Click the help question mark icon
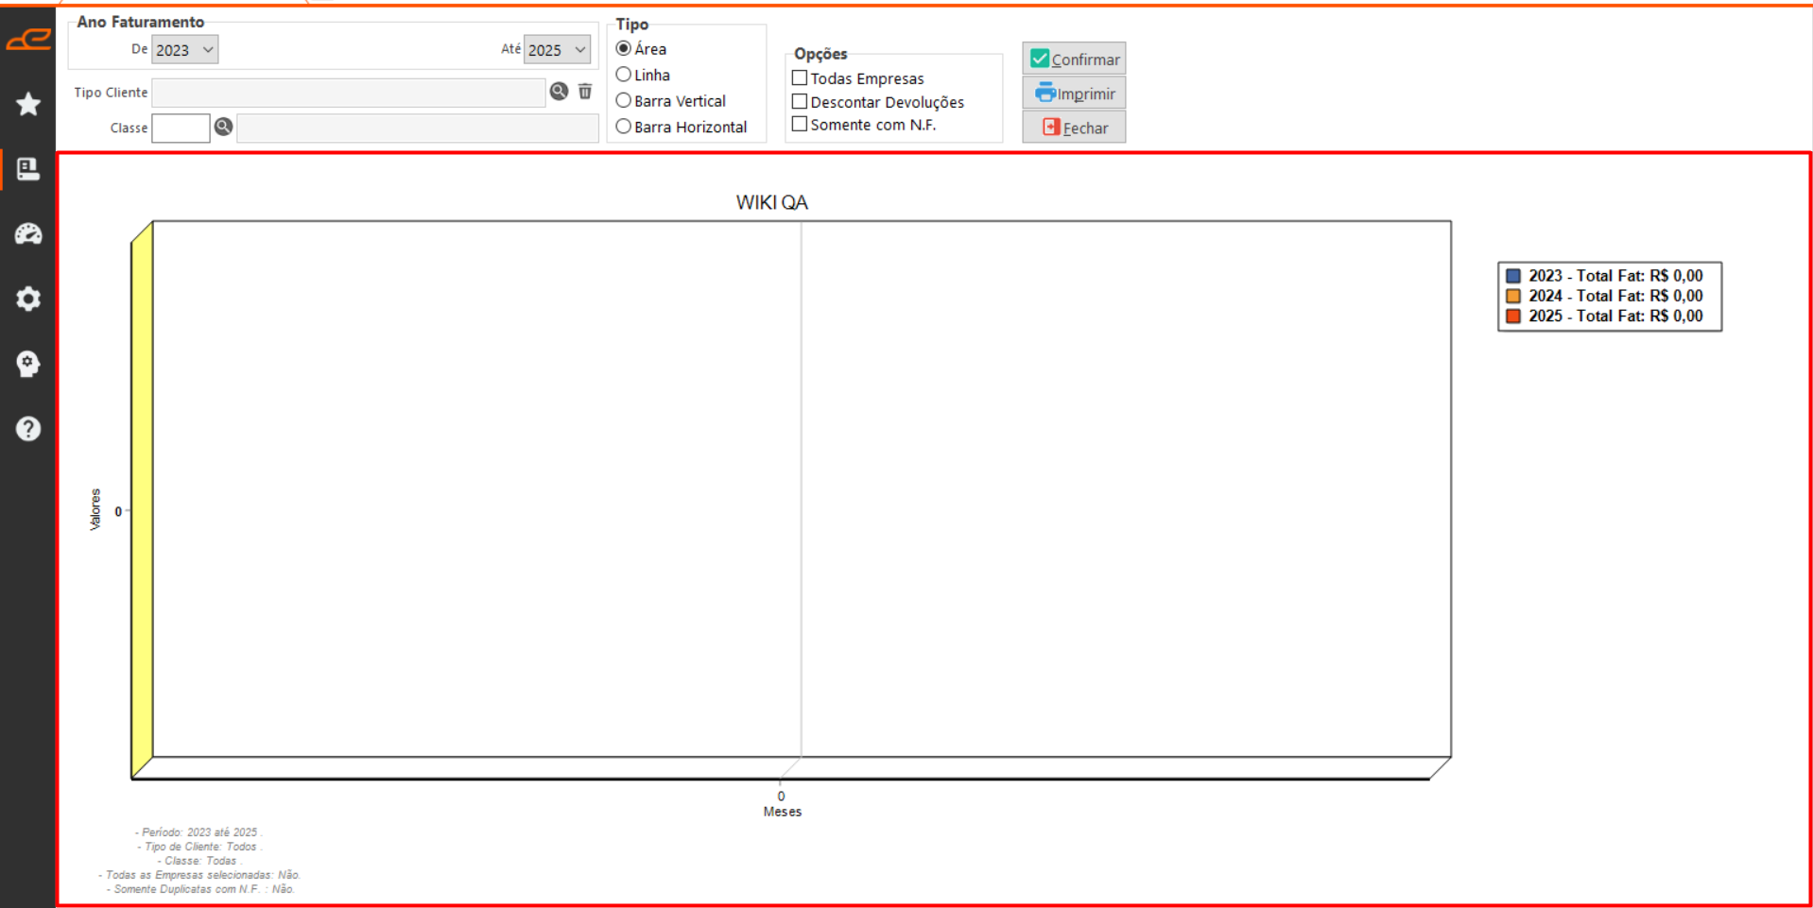The height and width of the screenshot is (908, 1813). (x=28, y=429)
